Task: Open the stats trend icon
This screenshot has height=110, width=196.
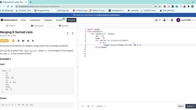Action: pos(156,20)
